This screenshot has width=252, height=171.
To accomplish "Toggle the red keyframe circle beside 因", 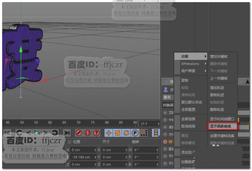I will point(165,142).
